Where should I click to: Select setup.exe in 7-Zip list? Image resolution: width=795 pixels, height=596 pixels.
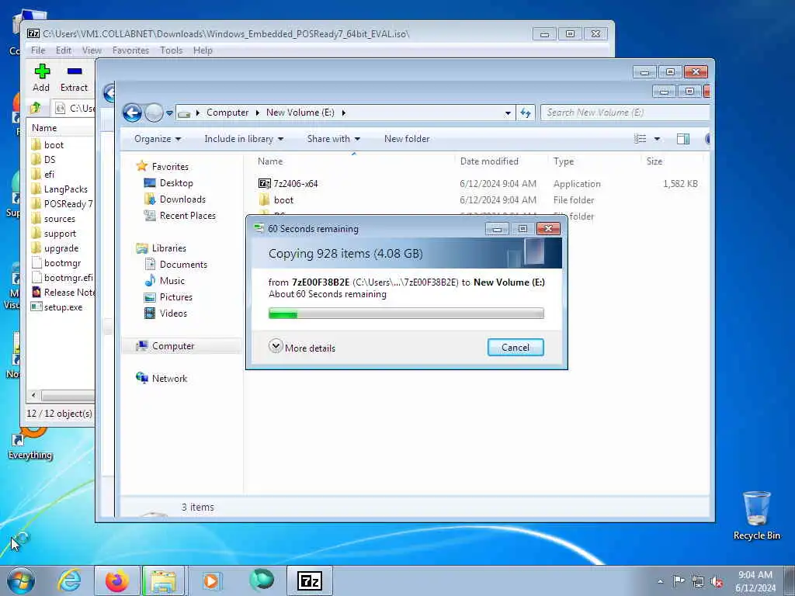click(x=56, y=307)
